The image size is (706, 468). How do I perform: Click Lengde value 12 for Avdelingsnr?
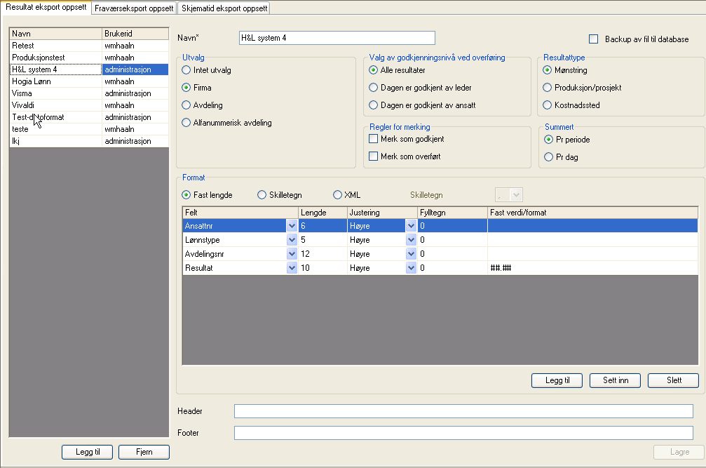(x=323, y=253)
